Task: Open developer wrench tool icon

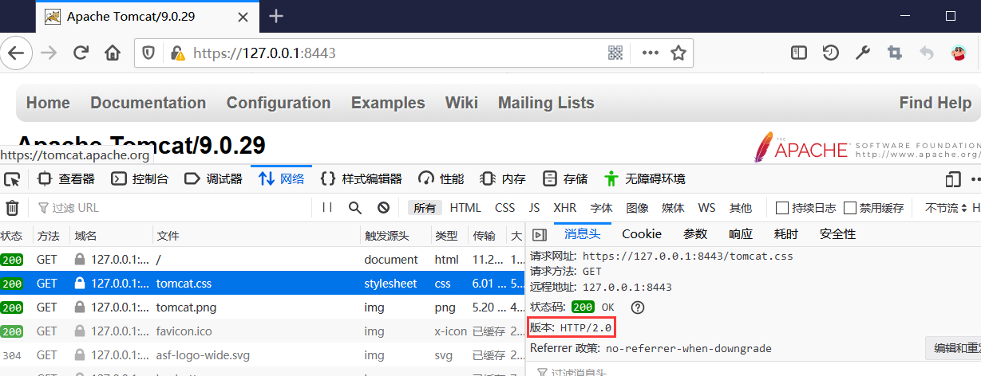Action: pos(863,53)
